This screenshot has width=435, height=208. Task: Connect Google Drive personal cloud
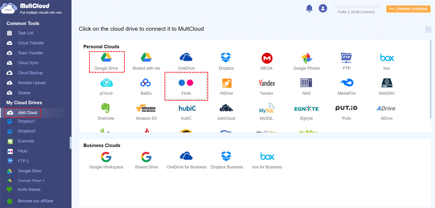click(106, 61)
